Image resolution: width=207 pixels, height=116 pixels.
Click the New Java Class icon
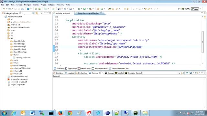(x=102, y=9)
